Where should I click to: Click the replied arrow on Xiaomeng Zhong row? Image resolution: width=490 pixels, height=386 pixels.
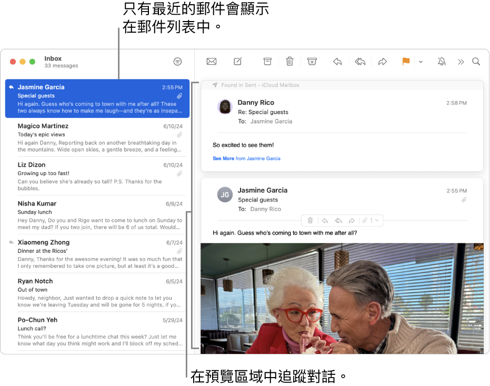pos(11,242)
